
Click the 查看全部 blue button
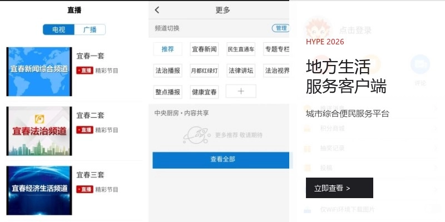pyautogui.click(x=222, y=160)
